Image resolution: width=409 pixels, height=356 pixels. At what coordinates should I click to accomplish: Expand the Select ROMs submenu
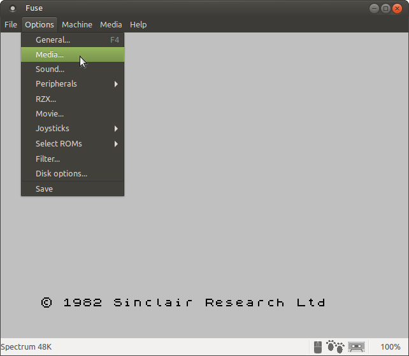(73, 144)
